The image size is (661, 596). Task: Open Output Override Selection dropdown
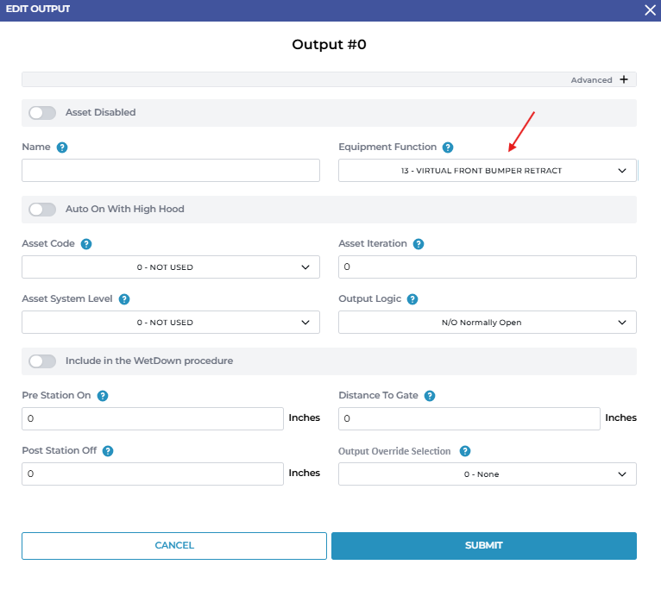coord(487,474)
